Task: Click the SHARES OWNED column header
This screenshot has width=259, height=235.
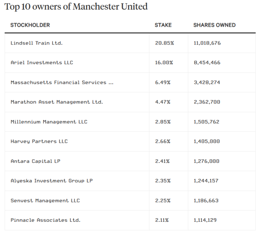Action: tap(214, 25)
